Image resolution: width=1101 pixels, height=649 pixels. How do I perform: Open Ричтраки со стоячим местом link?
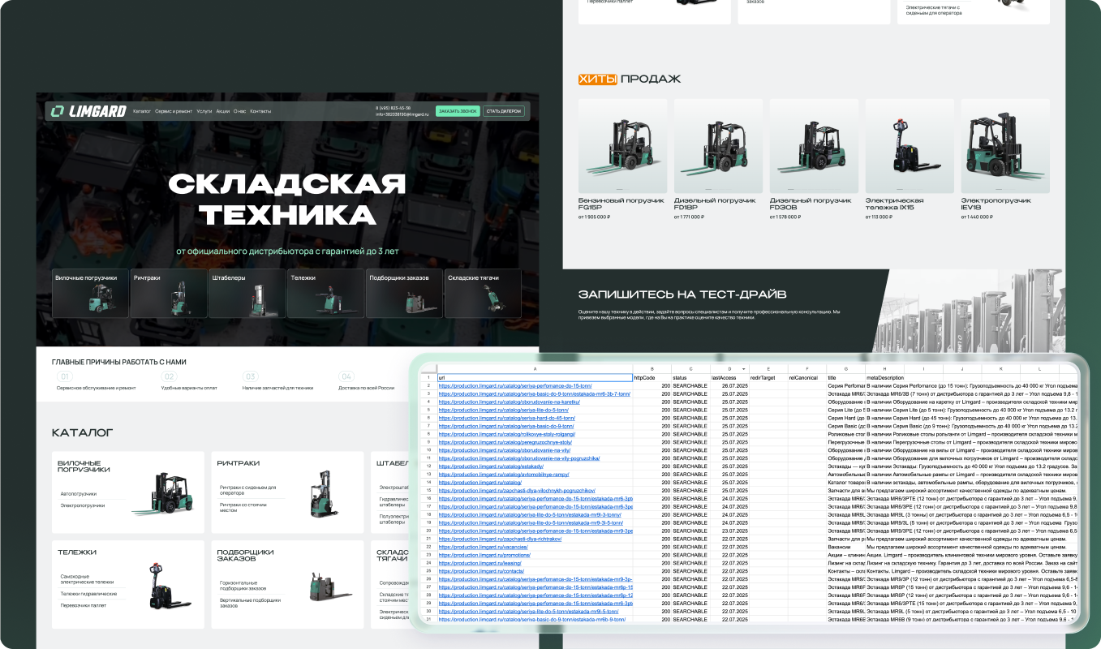click(x=244, y=507)
